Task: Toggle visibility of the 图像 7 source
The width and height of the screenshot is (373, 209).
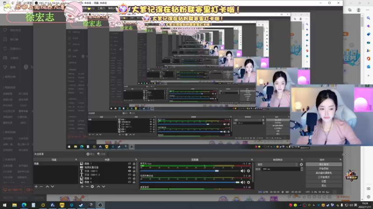Action: coord(130,163)
